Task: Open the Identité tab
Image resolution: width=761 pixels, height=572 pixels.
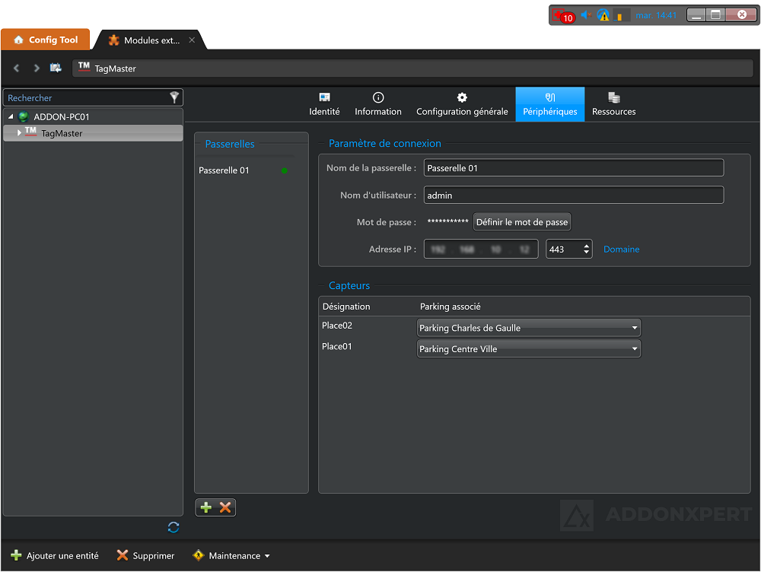Action: tap(324, 104)
